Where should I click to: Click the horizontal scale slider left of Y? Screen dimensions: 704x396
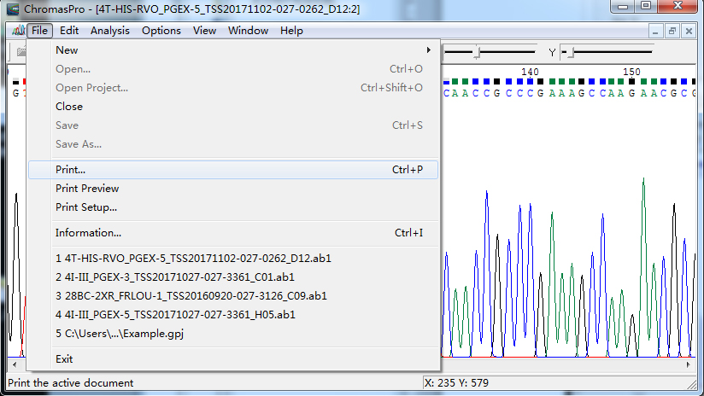[477, 53]
